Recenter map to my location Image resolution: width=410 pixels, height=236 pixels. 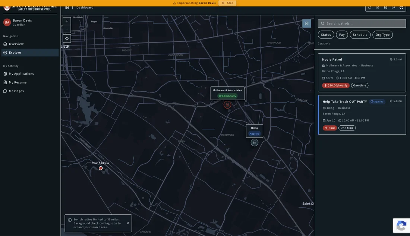point(67,39)
